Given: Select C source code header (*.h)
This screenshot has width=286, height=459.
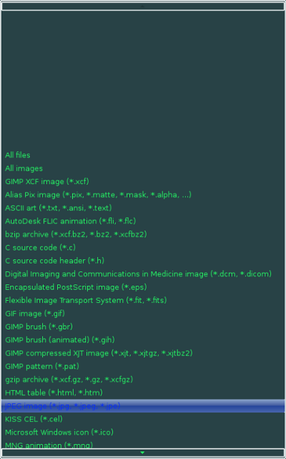Looking at the screenshot, I should point(143,261).
